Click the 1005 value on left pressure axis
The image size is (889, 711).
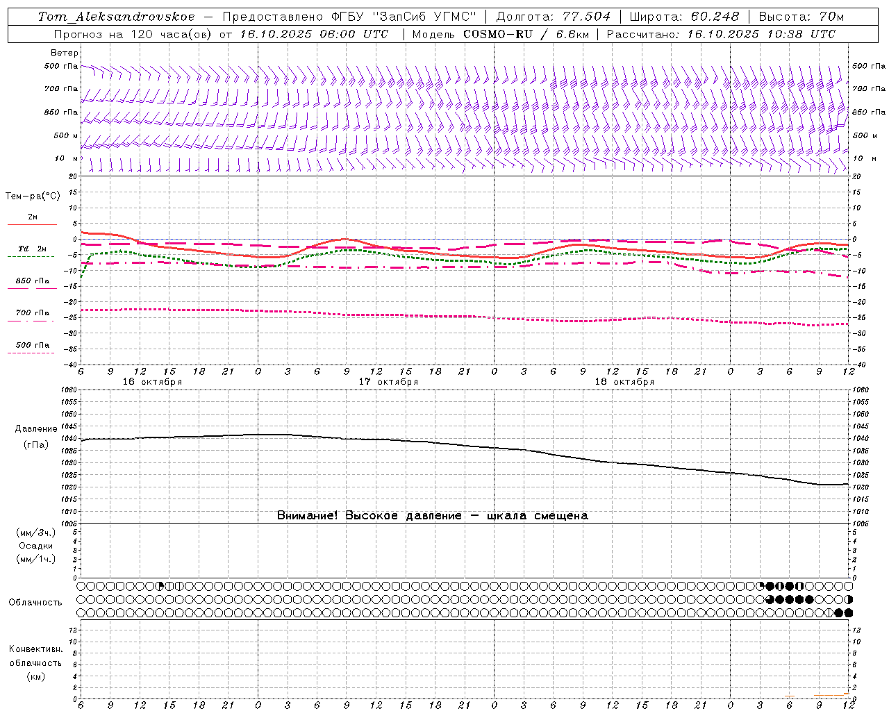coord(69,523)
